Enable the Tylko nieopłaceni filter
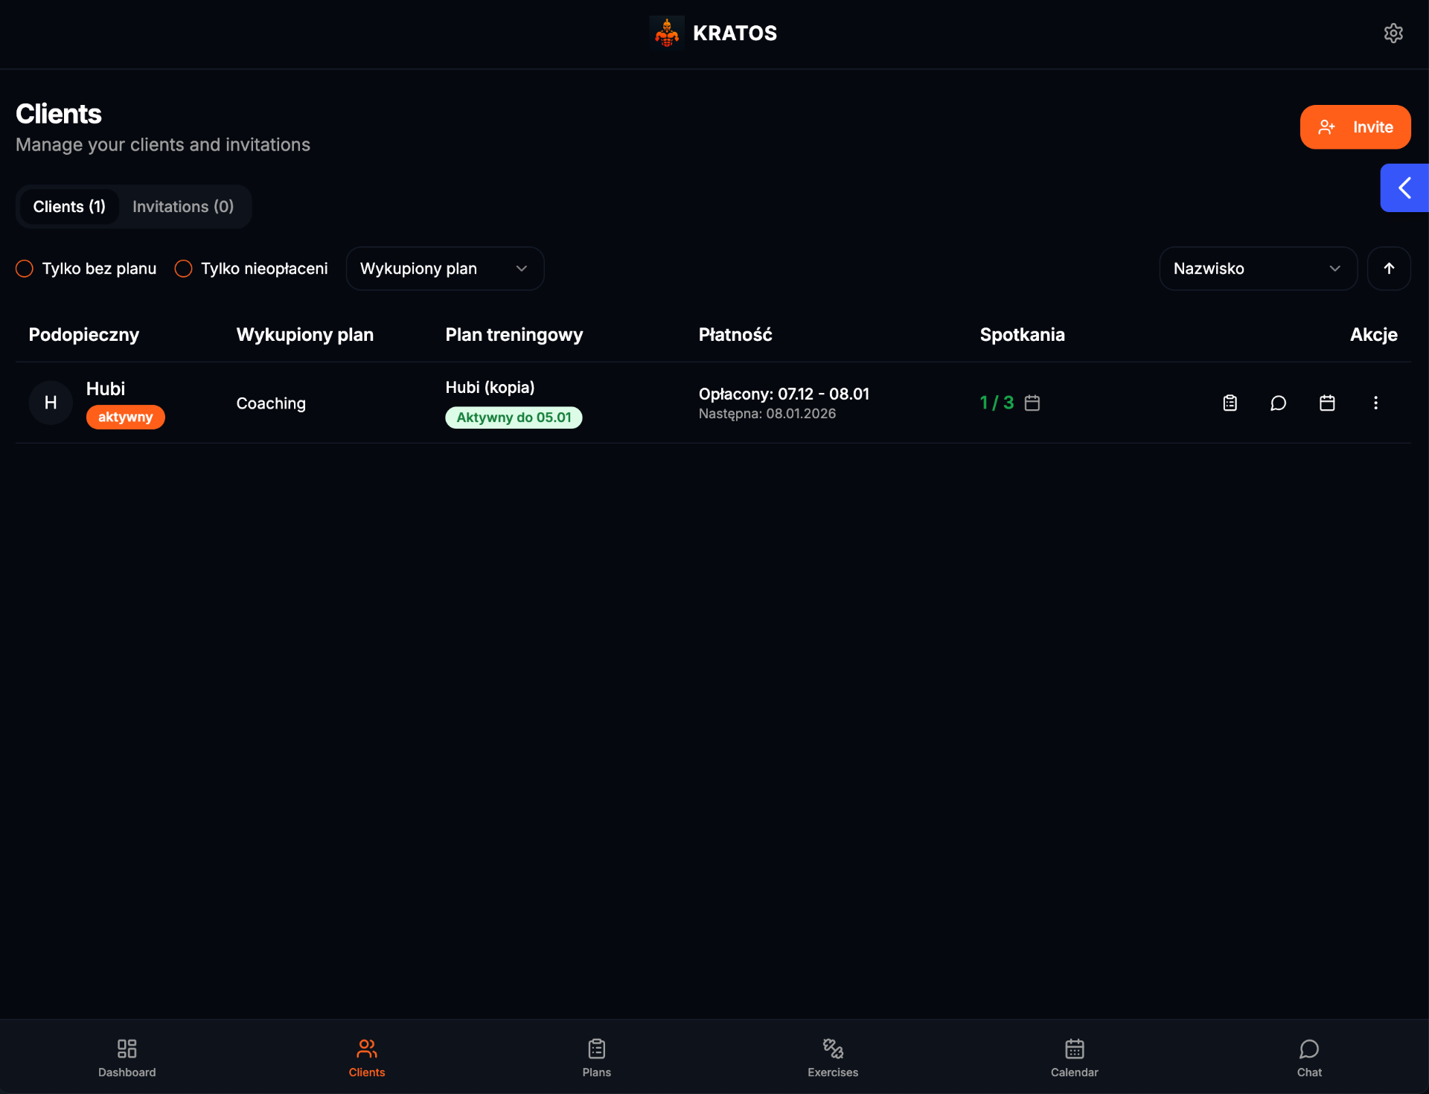Viewport: 1429px width, 1094px height. [183, 269]
